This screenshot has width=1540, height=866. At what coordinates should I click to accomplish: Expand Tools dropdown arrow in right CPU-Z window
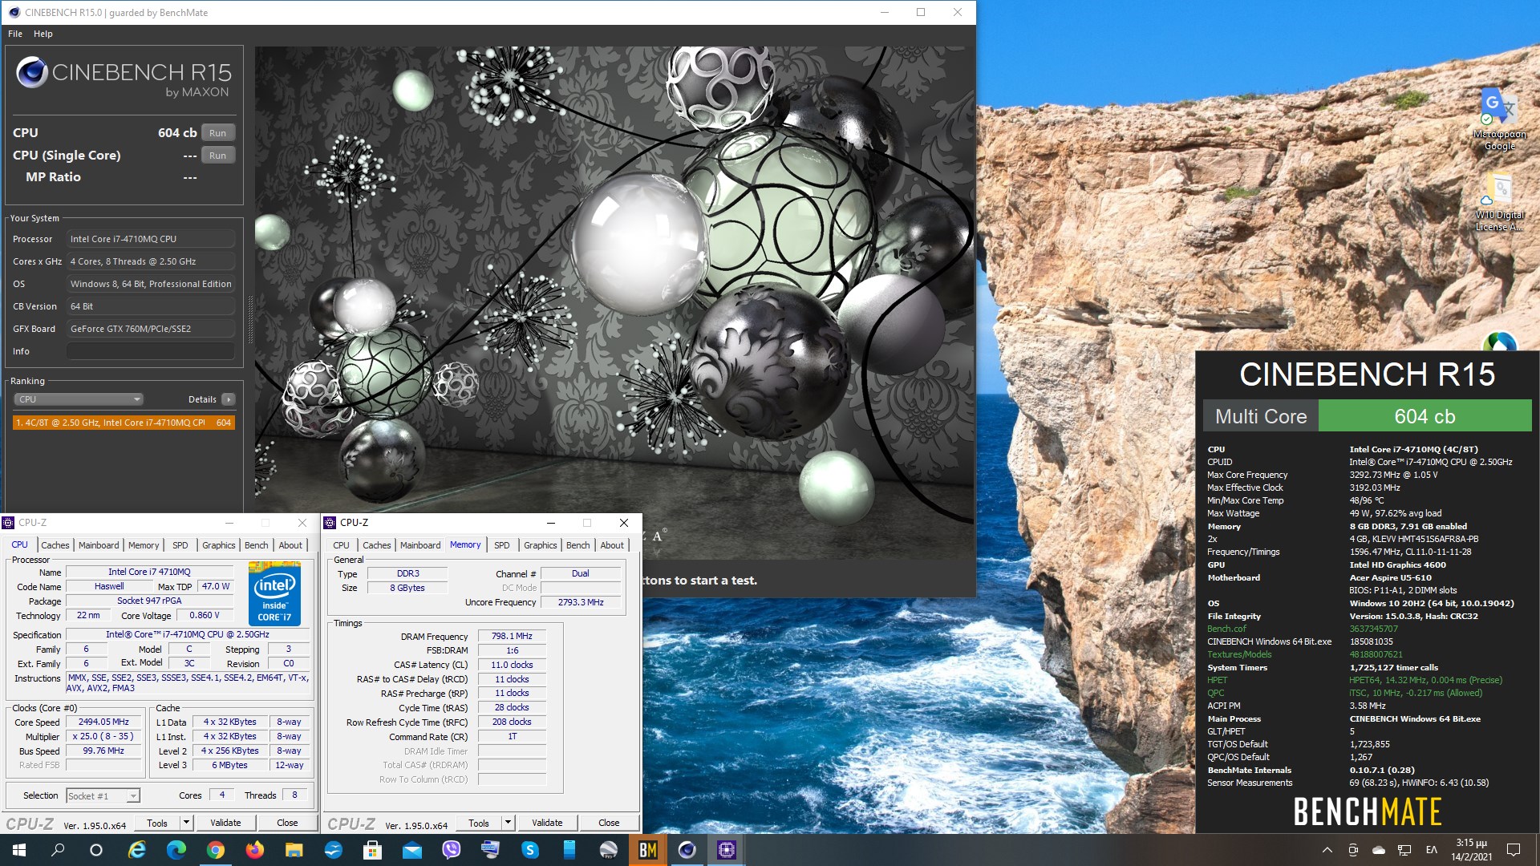[x=508, y=824]
